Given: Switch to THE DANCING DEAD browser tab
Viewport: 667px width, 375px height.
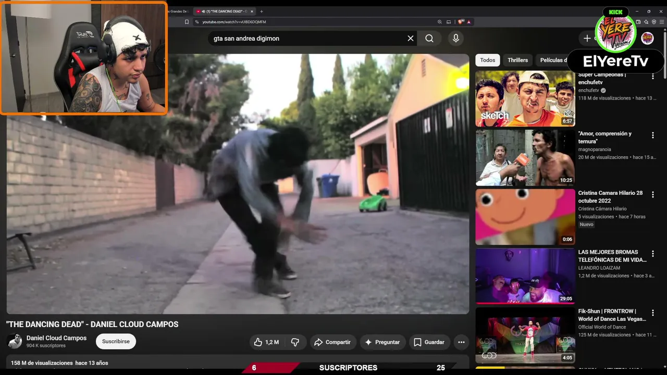Looking at the screenshot, I should click(225, 11).
